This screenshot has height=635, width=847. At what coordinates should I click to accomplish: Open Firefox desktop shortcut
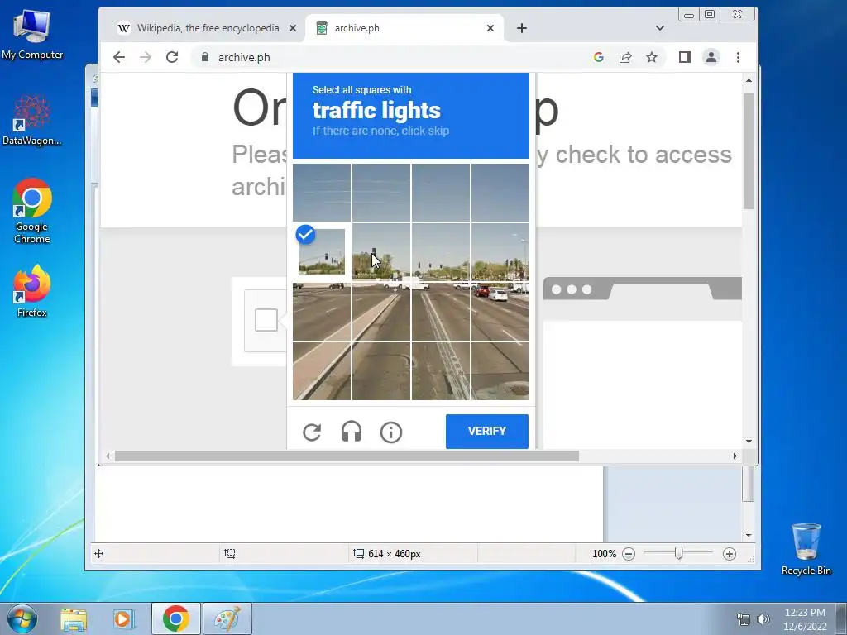(32, 290)
